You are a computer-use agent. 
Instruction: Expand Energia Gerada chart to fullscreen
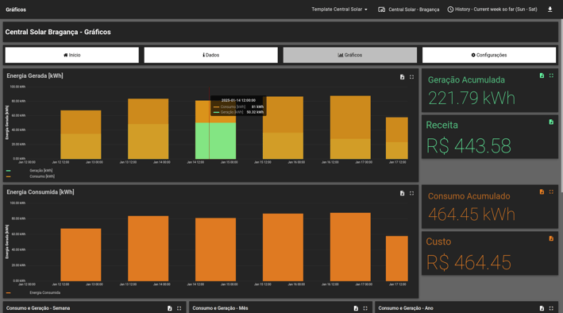point(411,77)
